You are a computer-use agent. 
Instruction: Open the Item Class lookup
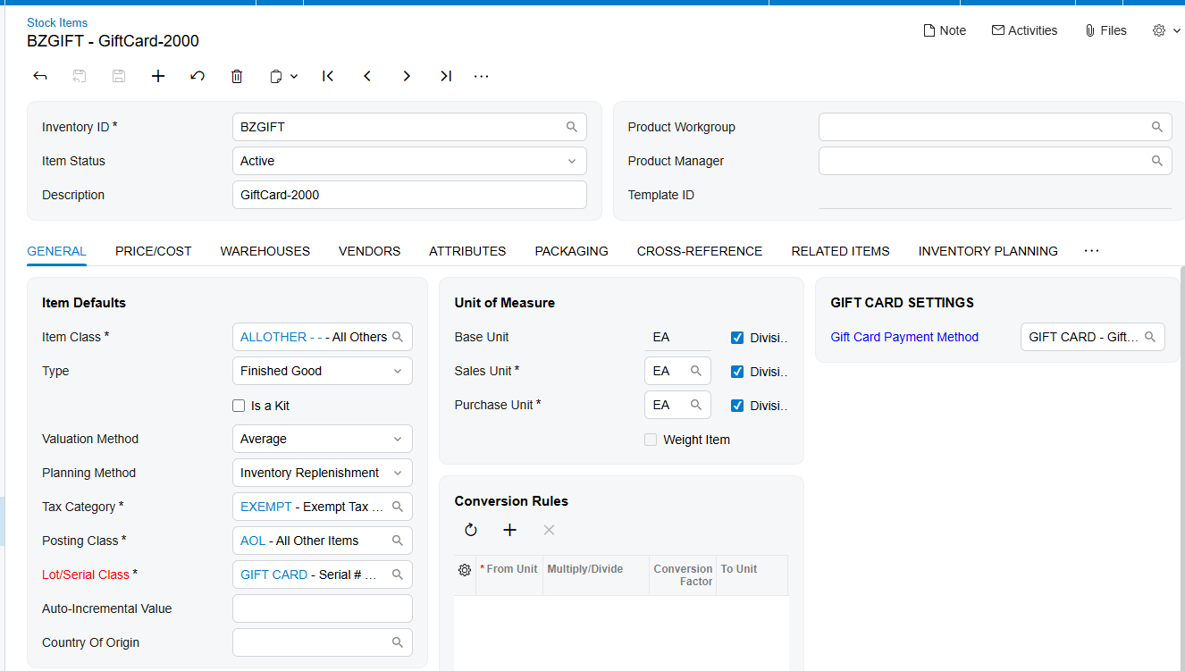point(398,337)
